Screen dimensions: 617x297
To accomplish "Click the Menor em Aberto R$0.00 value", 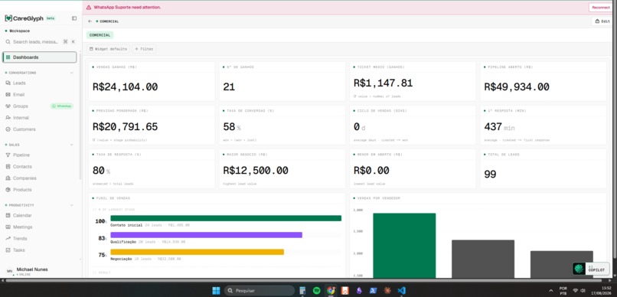I will click(x=371, y=171).
